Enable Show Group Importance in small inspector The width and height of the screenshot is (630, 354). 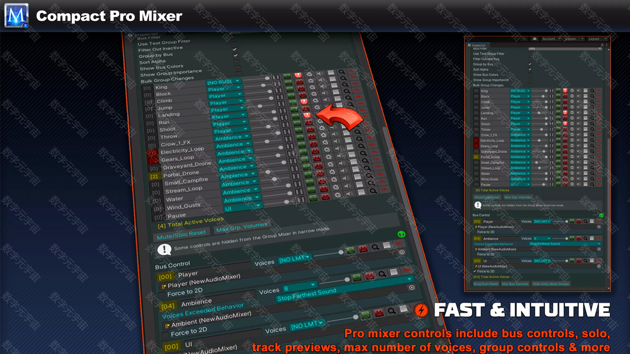point(530,80)
